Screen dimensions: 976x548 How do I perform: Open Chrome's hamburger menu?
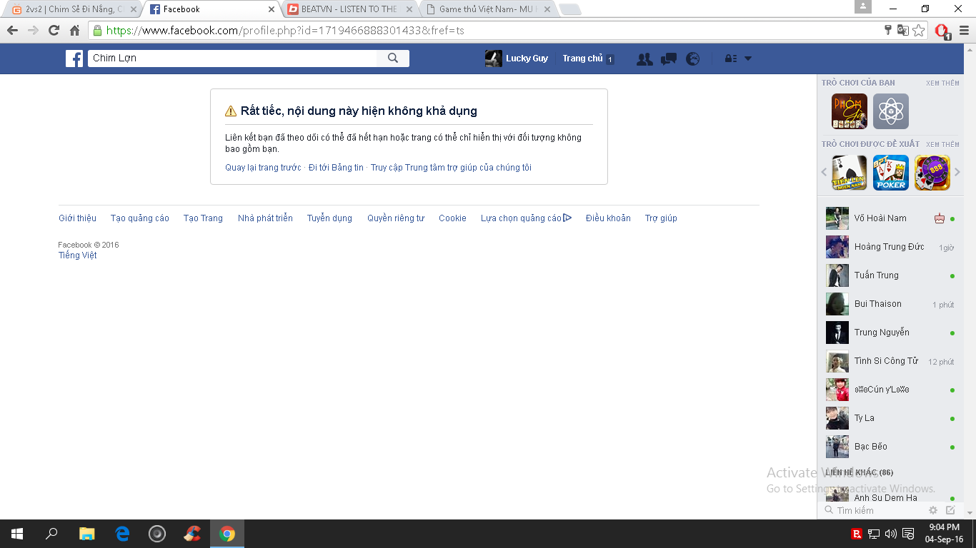[963, 31]
